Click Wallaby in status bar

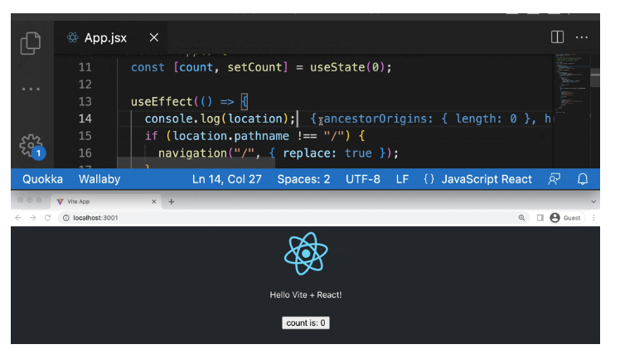pos(99,179)
